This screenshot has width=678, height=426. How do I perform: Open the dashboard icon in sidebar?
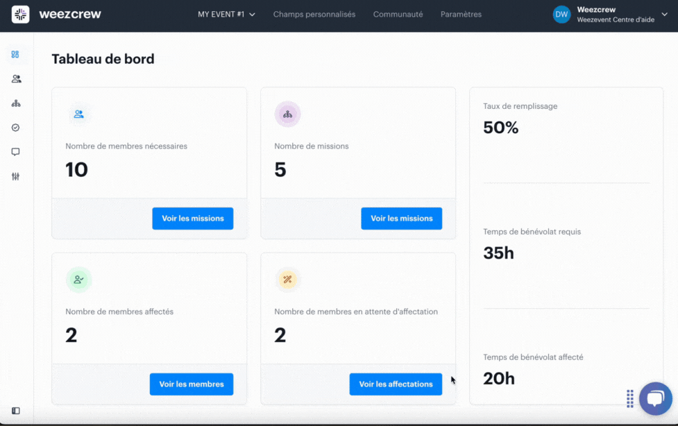click(x=15, y=55)
